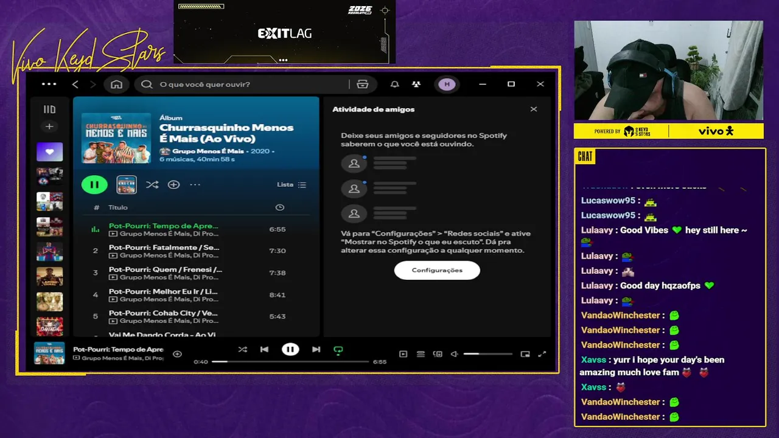Click the 6:55 duration of track 1
Image resolution: width=779 pixels, height=438 pixels.
(x=278, y=229)
